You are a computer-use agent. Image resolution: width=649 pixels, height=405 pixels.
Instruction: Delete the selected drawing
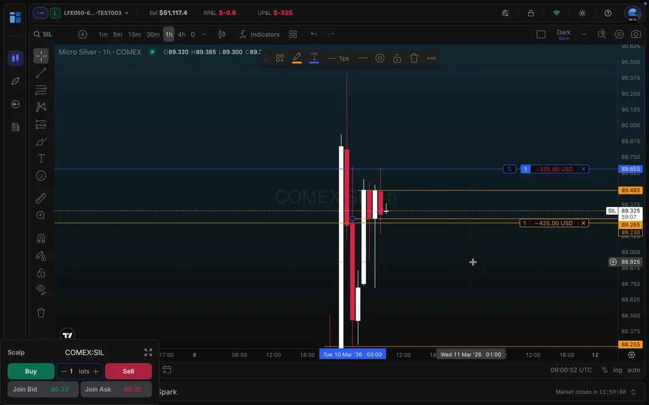414,58
